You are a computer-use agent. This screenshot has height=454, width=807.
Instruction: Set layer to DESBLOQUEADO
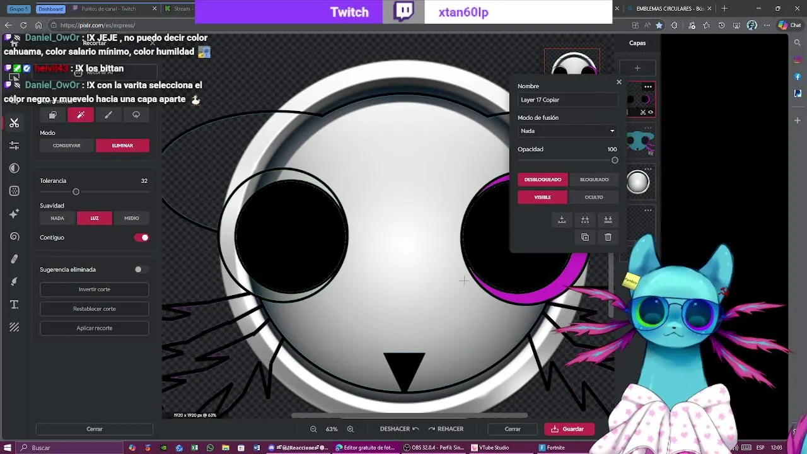pyautogui.click(x=543, y=180)
